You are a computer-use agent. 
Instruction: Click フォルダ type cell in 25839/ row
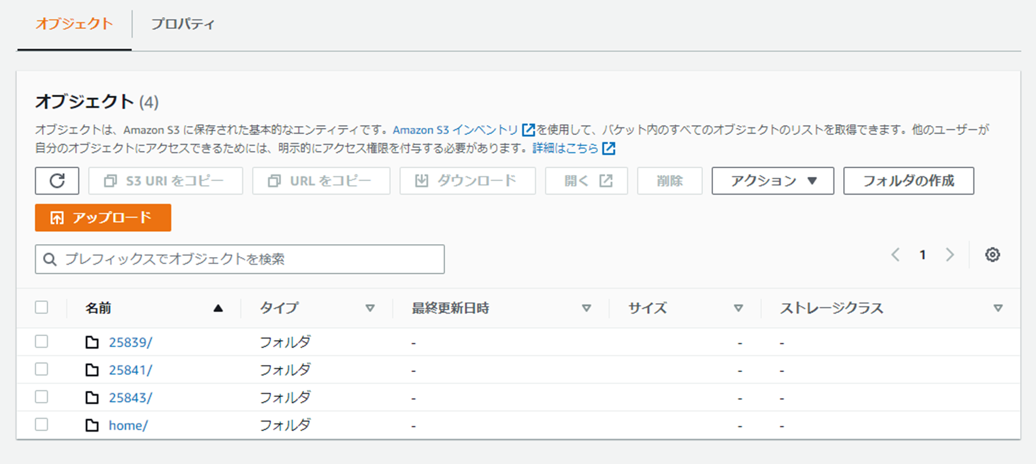coord(285,342)
